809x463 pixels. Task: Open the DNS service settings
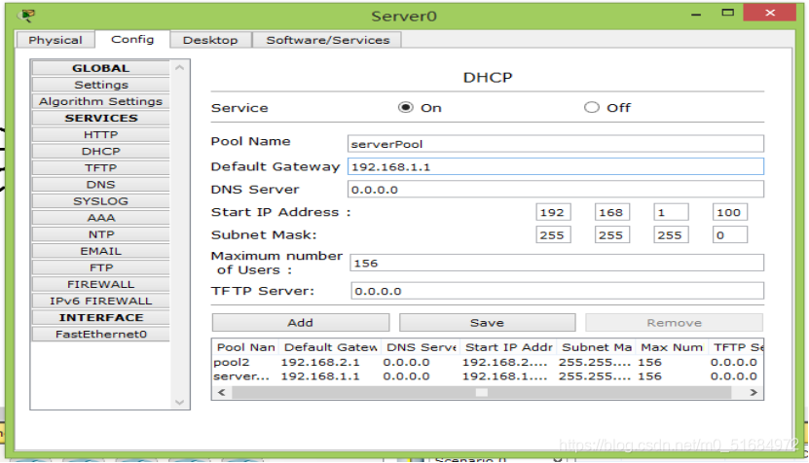coord(100,185)
